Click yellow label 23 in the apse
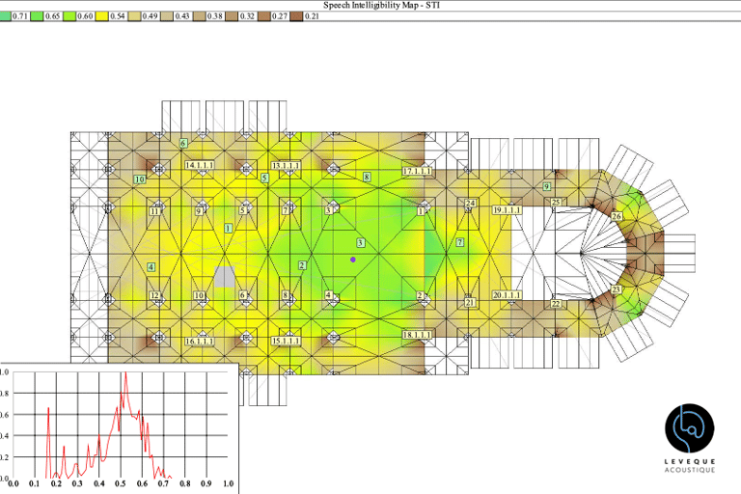Viewport: 741px width, 494px height. [616, 289]
